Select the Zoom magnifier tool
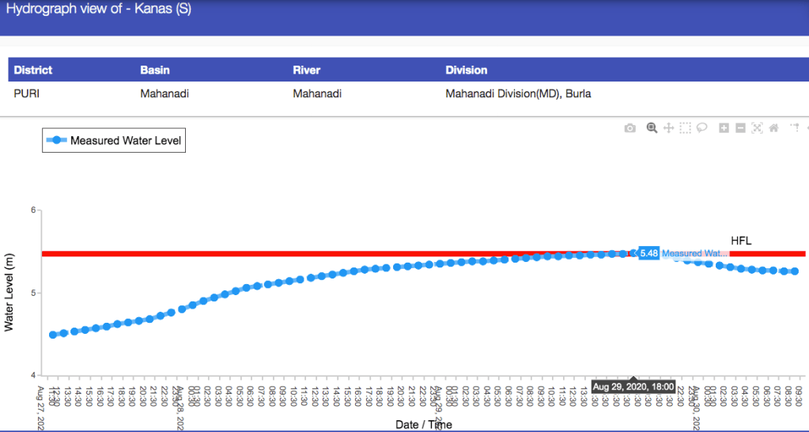809x432 pixels. pyautogui.click(x=652, y=128)
